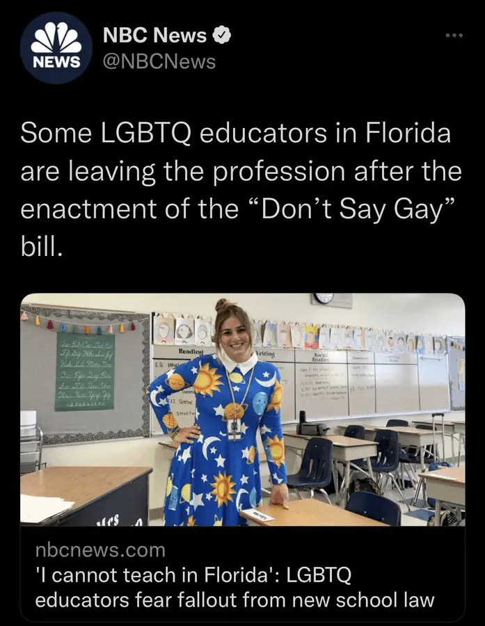
Task: Click the NEWS label inside the avatar
Action: pyautogui.click(x=56, y=62)
